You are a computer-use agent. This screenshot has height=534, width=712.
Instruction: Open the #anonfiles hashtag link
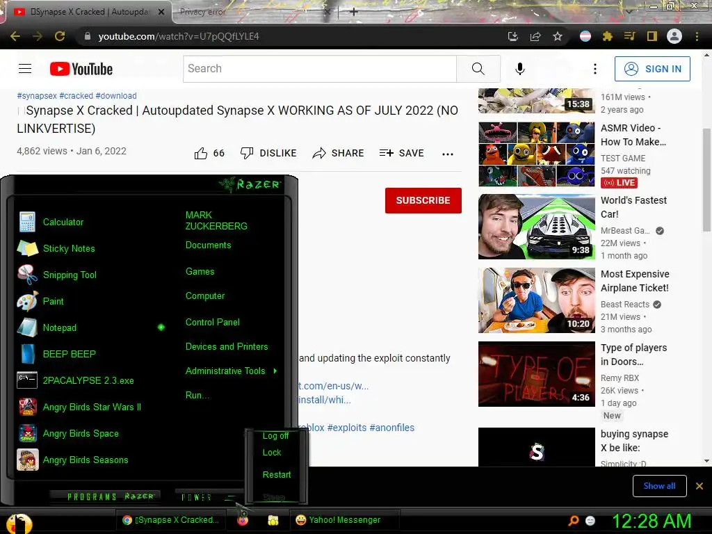pos(392,428)
